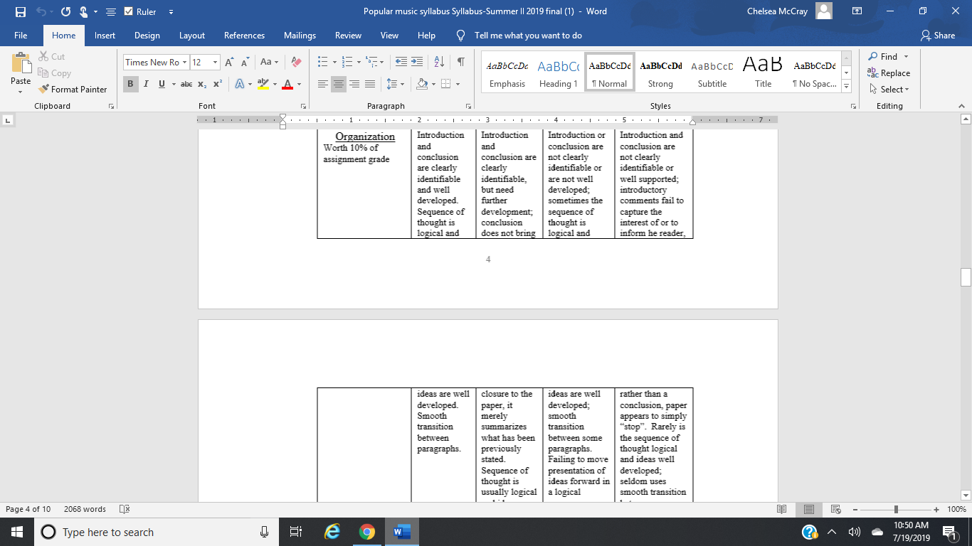The image size is (972, 546).
Task: Click the Bullets list icon
Action: 322,63
